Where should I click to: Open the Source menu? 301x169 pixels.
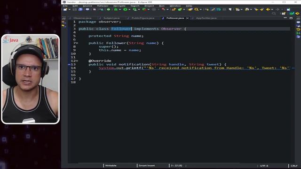[87, 6]
